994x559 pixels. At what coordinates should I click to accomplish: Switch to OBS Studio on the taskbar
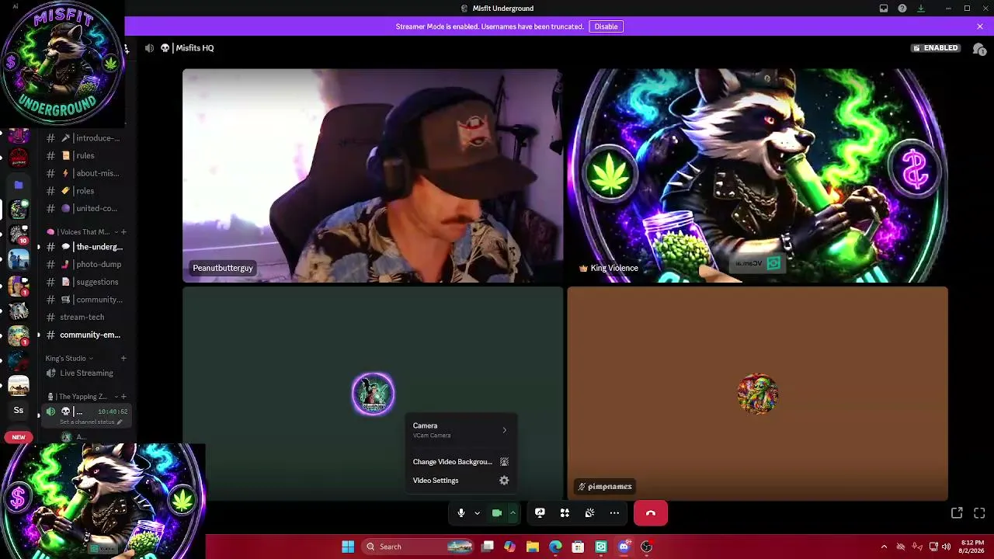pyautogui.click(x=646, y=547)
